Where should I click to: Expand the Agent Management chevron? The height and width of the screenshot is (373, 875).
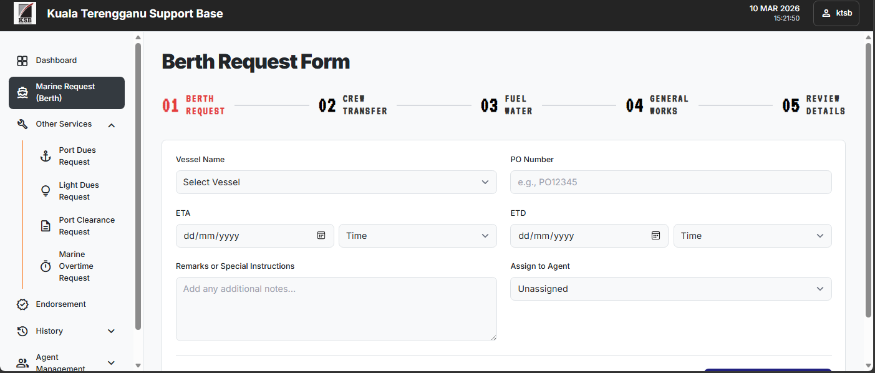(112, 363)
